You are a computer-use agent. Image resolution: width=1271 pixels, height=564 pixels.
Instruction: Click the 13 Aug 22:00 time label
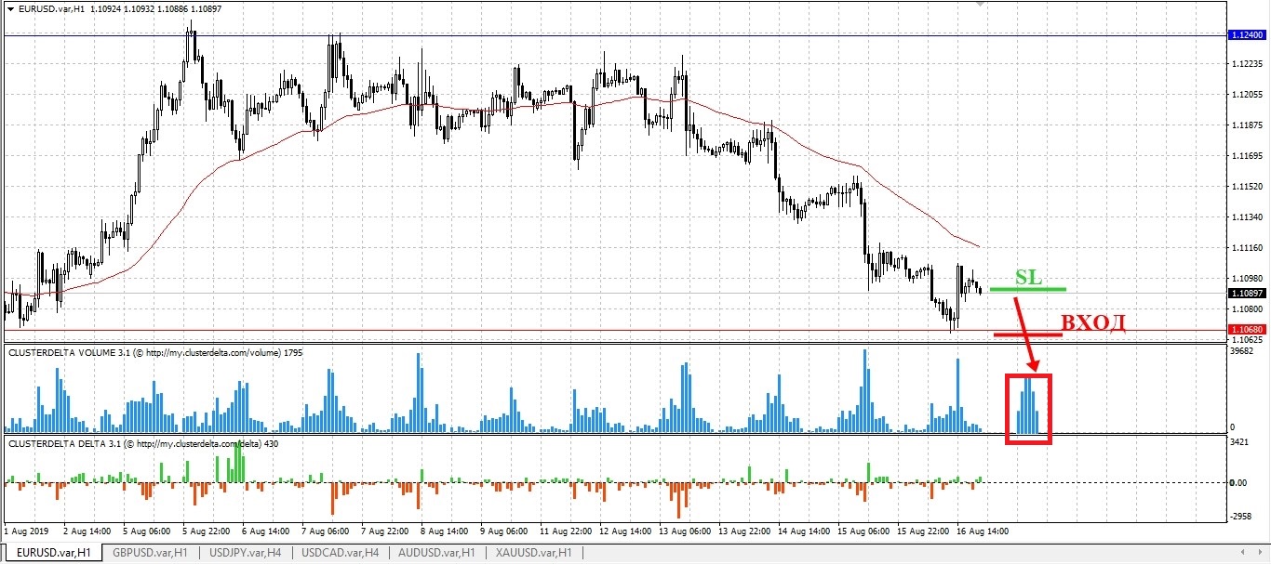pos(743,532)
